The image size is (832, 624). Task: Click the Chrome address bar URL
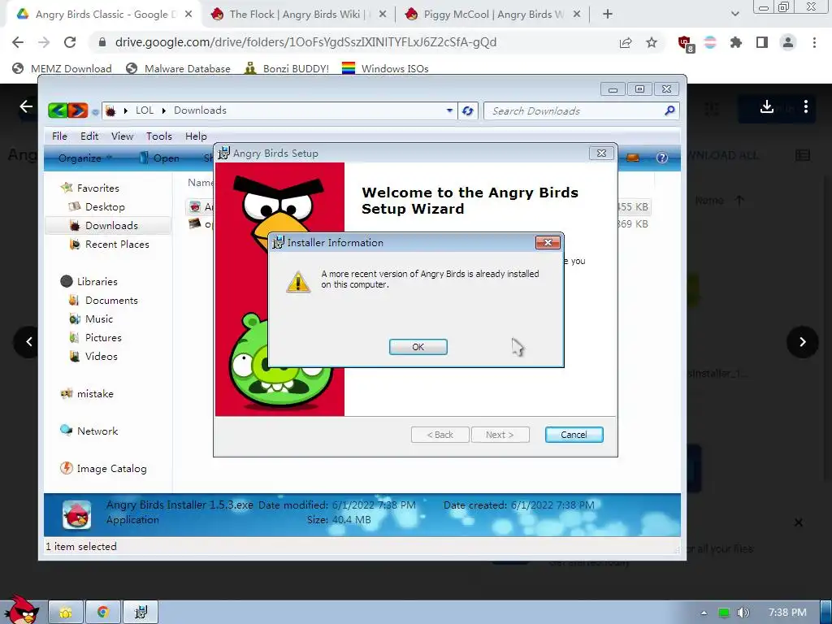pyautogui.click(x=305, y=42)
